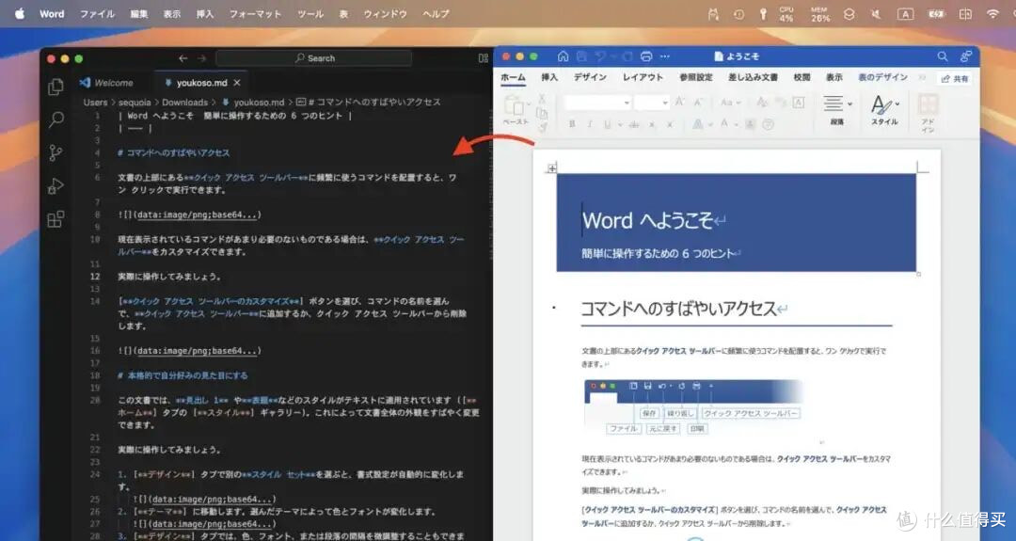Customize layout icon in VS Code title bar

coord(484,58)
